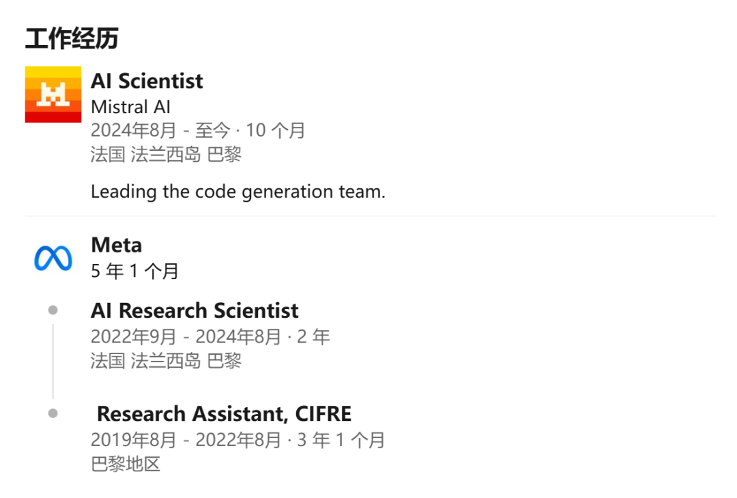
Task: Open the Mistral AI company logo
Action: pos(53,94)
